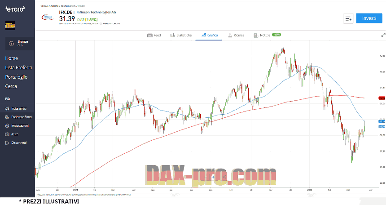Screen dimensions: 386x205
Task: Click the 25.00 price axis label
Action: [382, 167]
